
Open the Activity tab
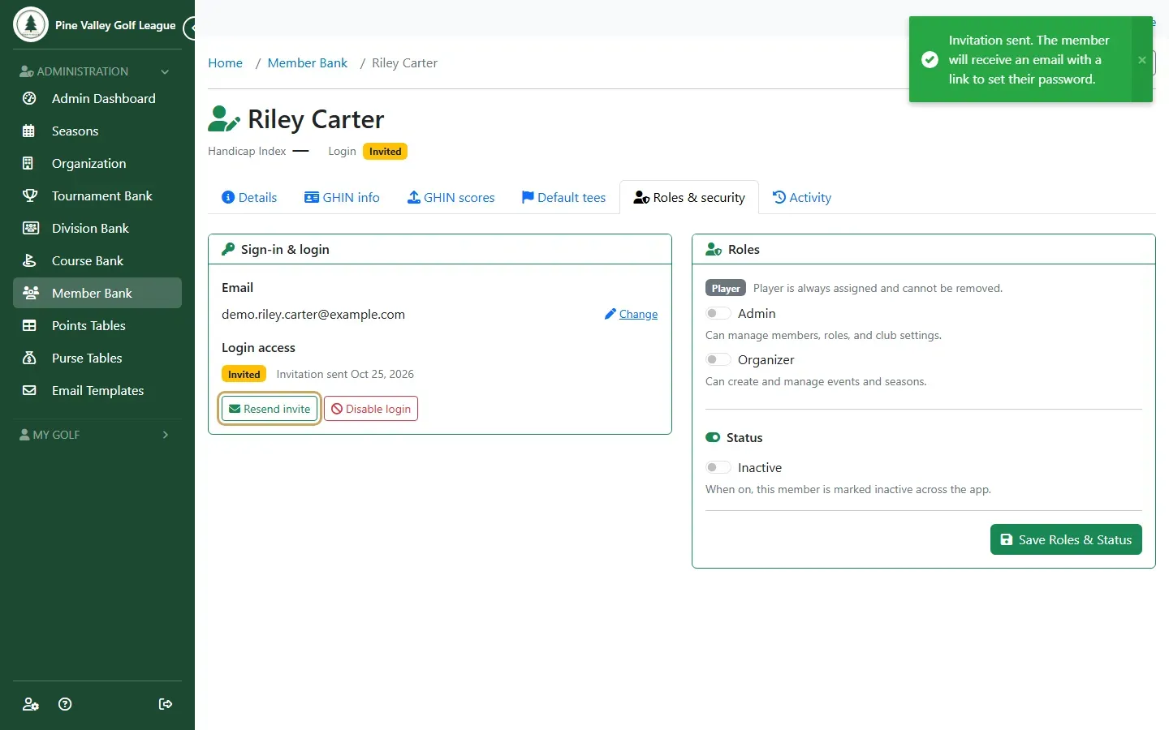coord(801,197)
